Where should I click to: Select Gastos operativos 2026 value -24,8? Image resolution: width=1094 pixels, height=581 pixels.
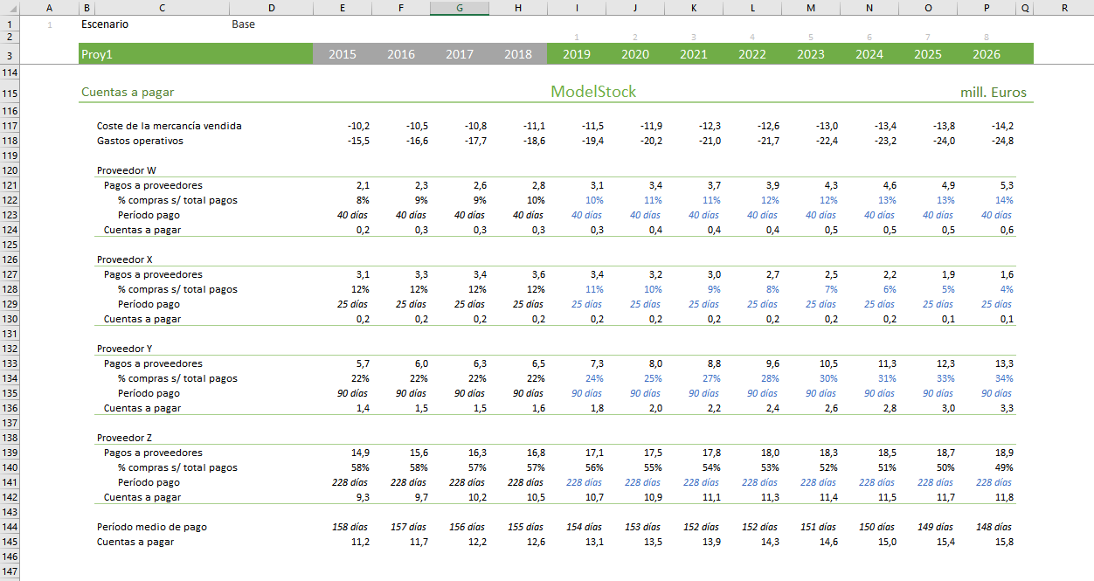pyautogui.click(x=1001, y=141)
